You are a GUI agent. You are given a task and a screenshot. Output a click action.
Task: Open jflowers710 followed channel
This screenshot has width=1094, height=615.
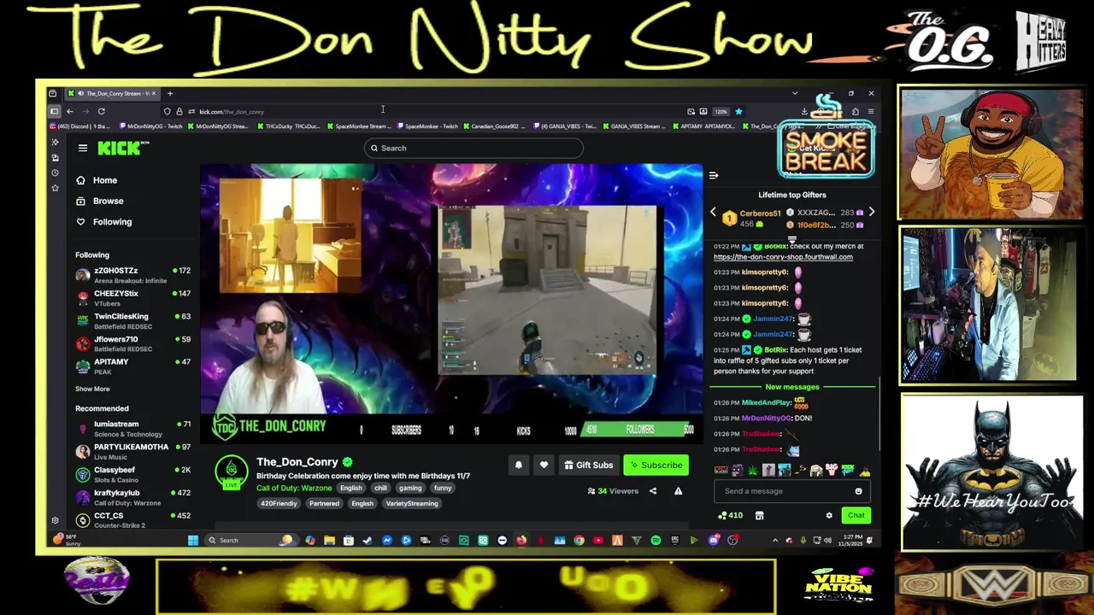[x=132, y=344]
